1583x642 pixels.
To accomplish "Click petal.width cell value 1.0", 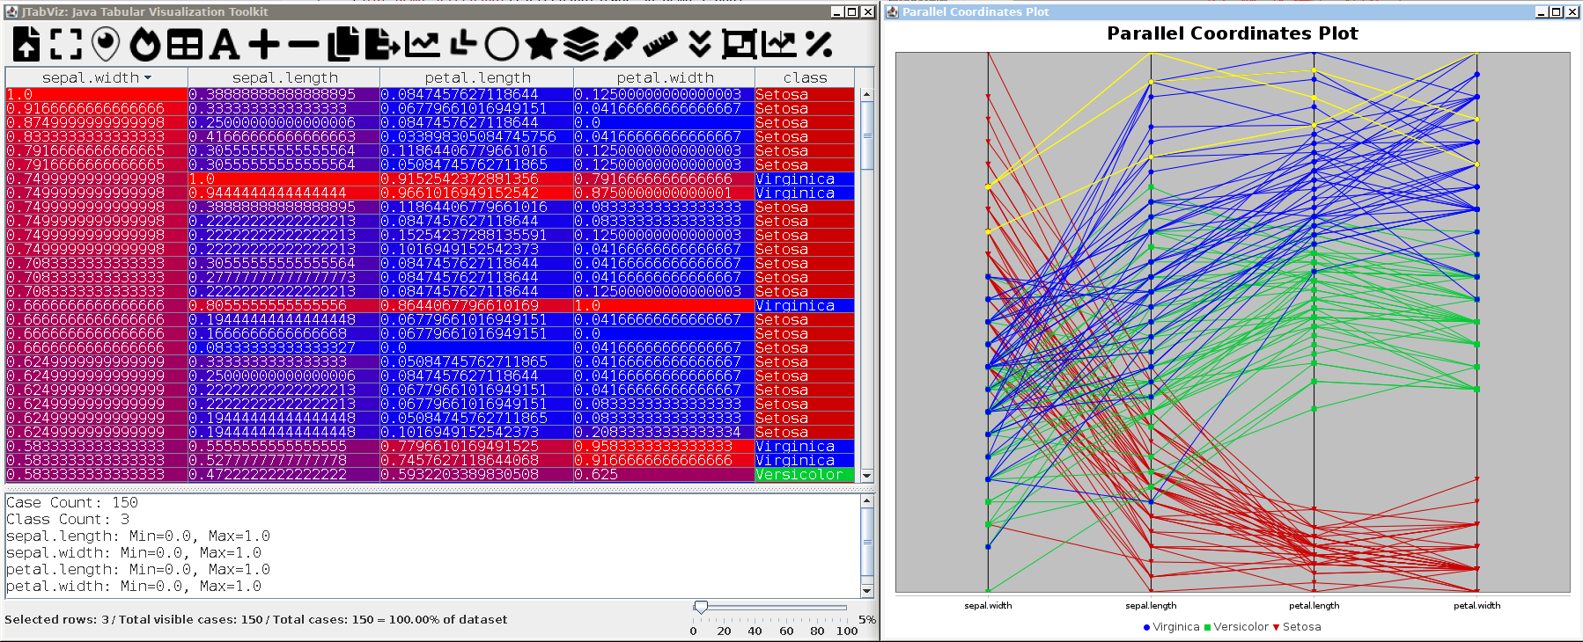I will (665, 305).
